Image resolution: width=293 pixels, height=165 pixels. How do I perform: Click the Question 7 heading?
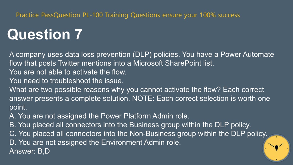(x=45, y=34)
